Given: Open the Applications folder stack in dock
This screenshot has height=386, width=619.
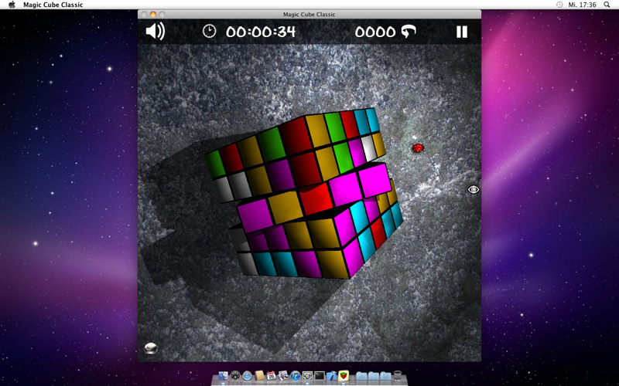Looking at the screenshot, I should click(x=361, y=376).
